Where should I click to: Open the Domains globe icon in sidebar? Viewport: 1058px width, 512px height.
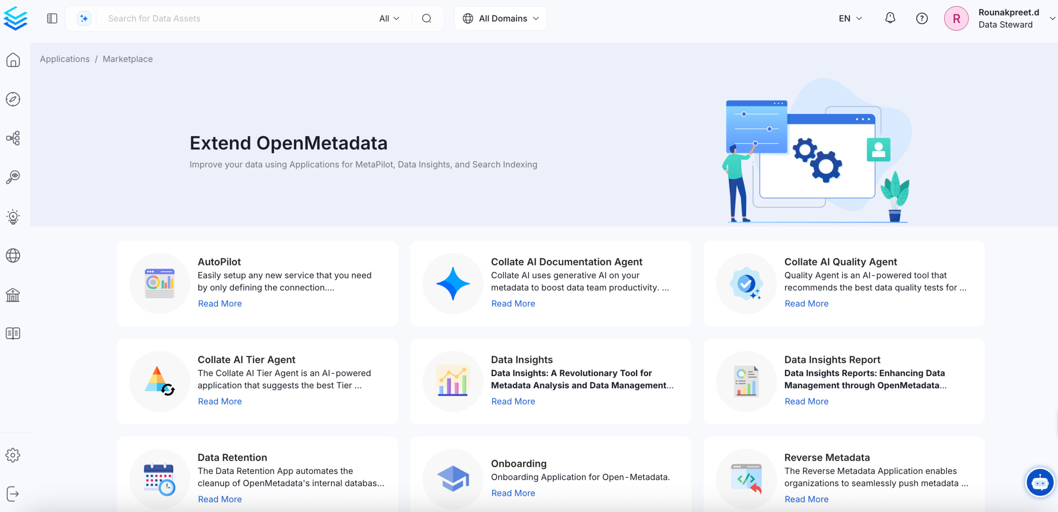[13, 256]
